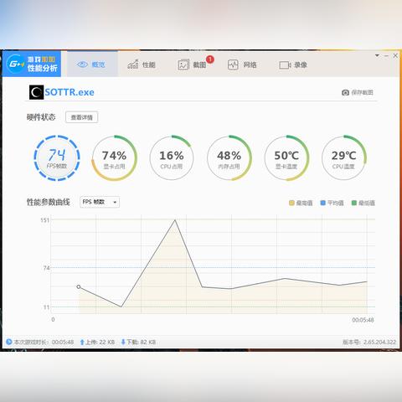
Task: Click the circled first data point on chart
Action: click(79, 286)
